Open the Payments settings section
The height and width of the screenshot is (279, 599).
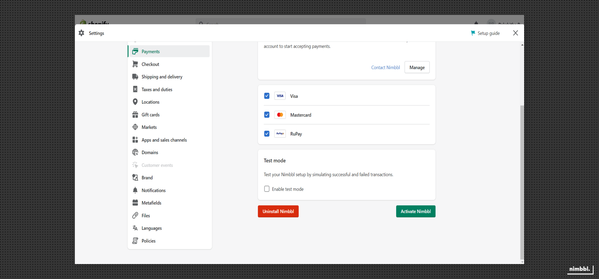pyautogui.click(x=169, y=51)
